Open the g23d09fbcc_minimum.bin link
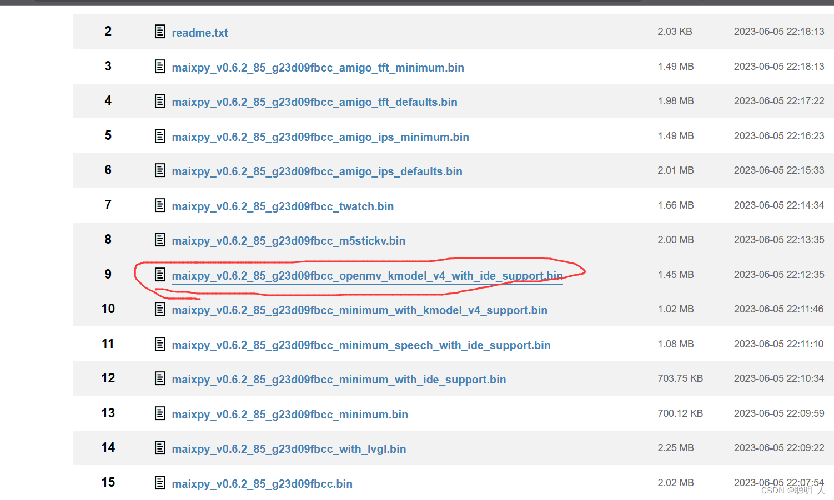This screenshot has height=500, width=834. click(290, 415)
